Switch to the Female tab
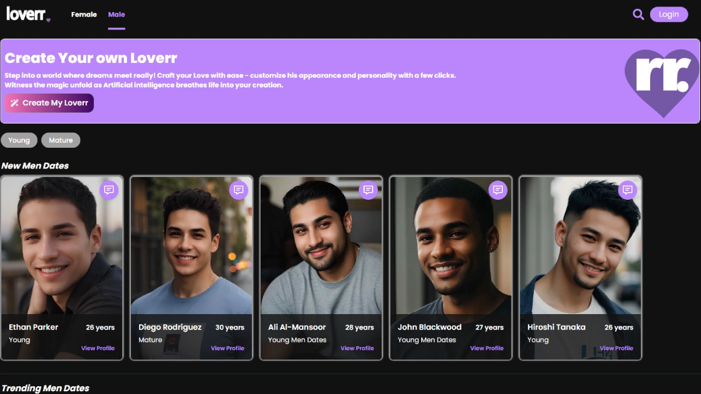 pos(84,15)
